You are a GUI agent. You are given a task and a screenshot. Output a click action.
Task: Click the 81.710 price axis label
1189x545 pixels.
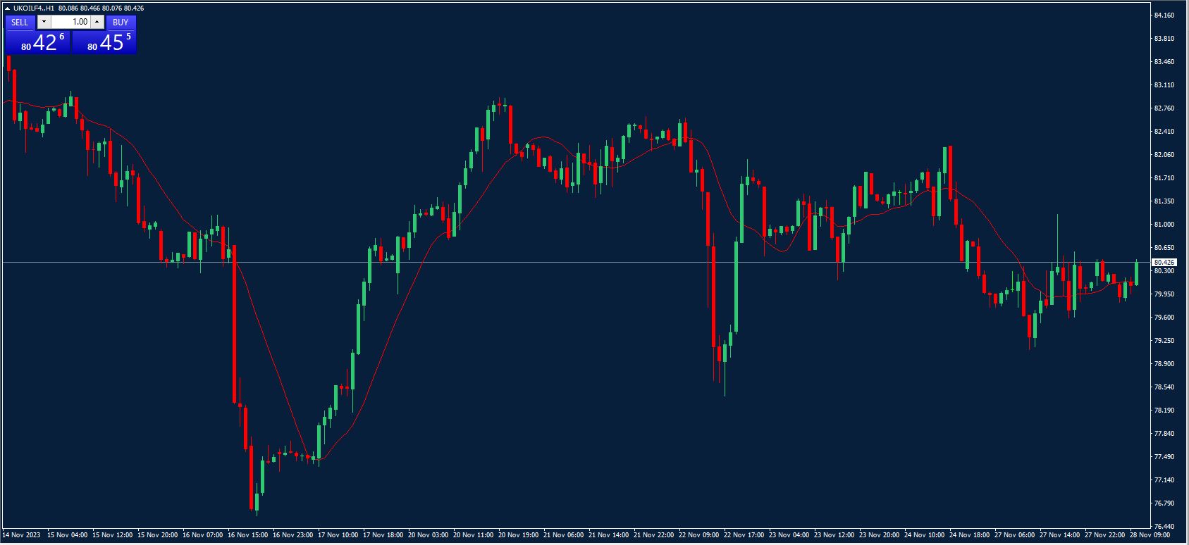pos(1164,178)
